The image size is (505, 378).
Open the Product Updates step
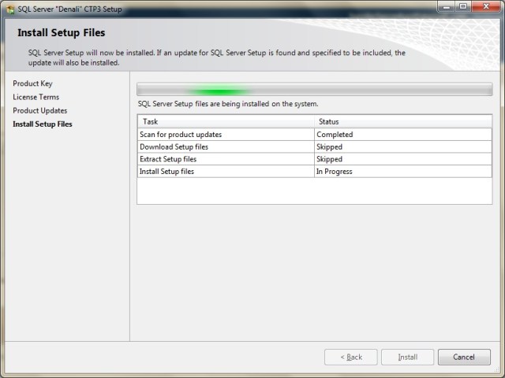tap(40, 110)
